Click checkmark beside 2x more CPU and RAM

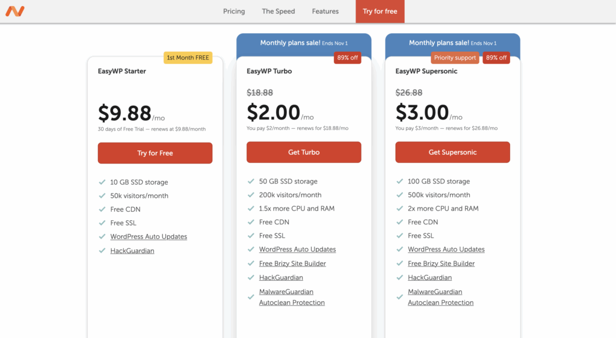click(400, 209)
